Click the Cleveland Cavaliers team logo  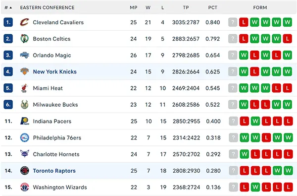pos(25,22)
